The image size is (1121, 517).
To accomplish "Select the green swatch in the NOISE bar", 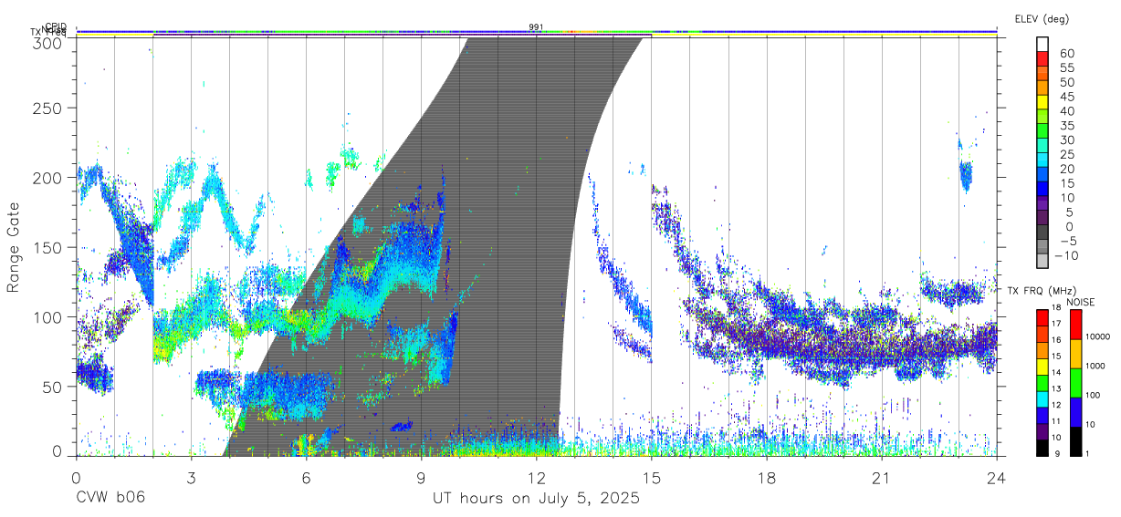I will click(x=1075, y=383).
